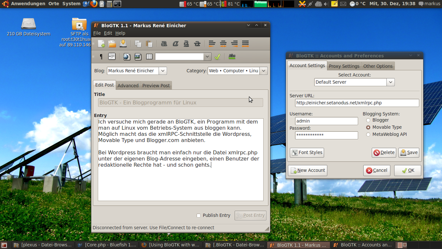Select the Edit Post tab
Screen dimensions: 442x249
click(104, 85)
